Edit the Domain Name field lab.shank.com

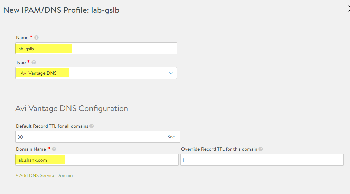point(97,160)
